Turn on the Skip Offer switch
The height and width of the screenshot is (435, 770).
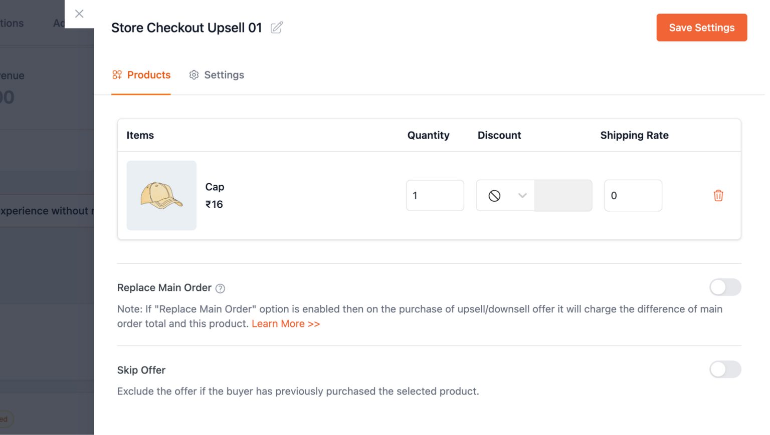coord(725,369)
